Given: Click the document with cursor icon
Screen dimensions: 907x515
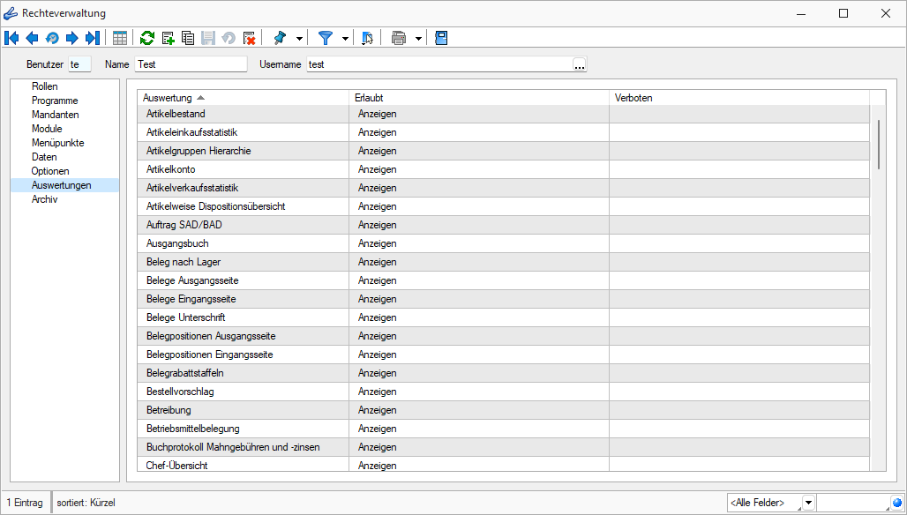Looking at the screenshot, I should 367,38.
